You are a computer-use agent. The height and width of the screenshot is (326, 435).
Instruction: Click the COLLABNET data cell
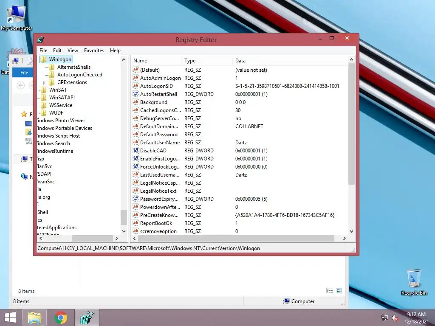pyautogui.click(x=249, y=126)
